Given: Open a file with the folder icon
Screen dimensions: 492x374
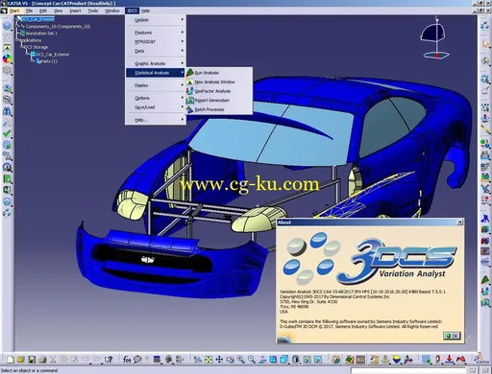Looking at the screenshot, I should pos(21,360).
